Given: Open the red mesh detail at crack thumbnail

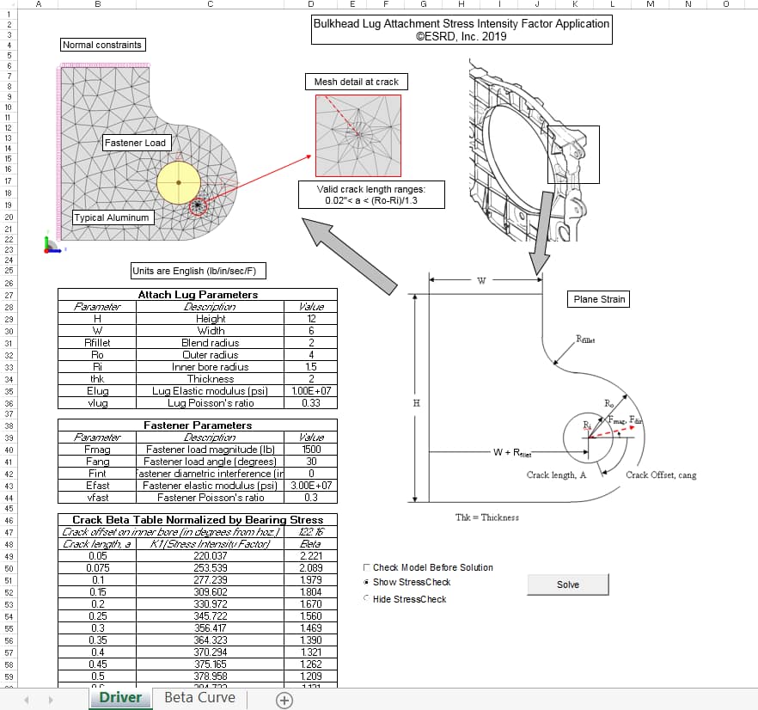Looking at the screenshot, I should click(358, 135).
